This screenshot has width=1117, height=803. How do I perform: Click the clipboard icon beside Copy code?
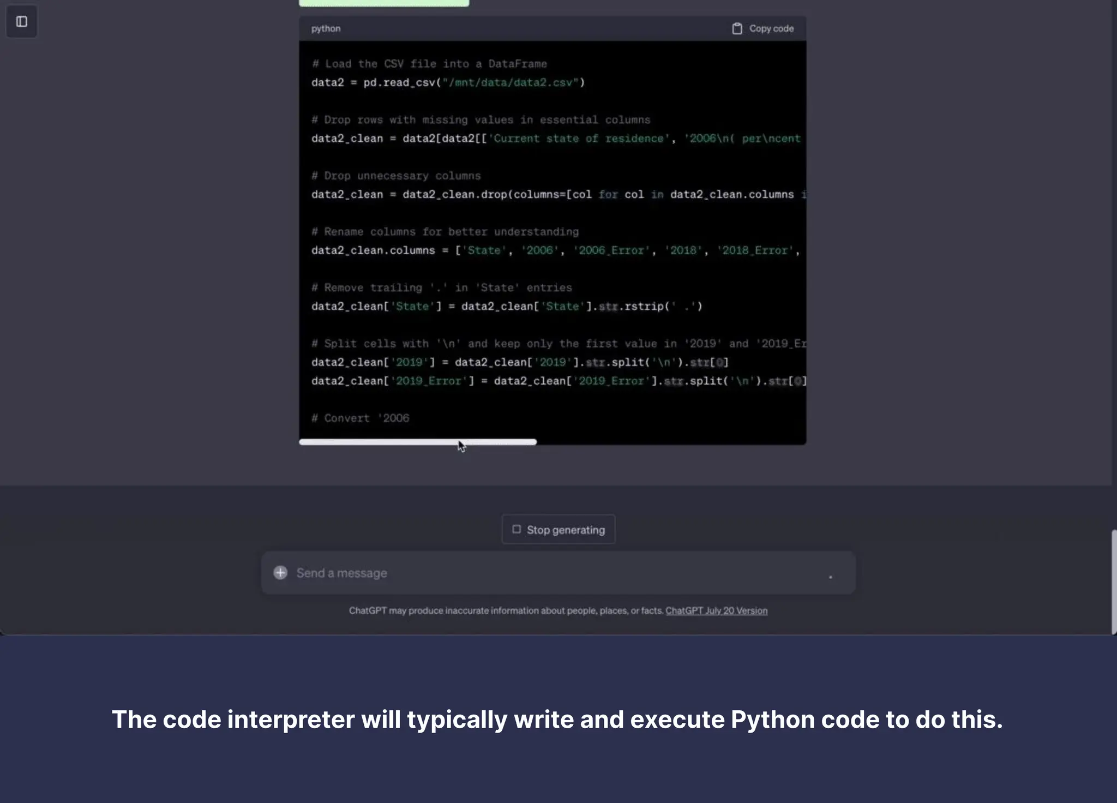pyautogui.click(x=737, y=28)
